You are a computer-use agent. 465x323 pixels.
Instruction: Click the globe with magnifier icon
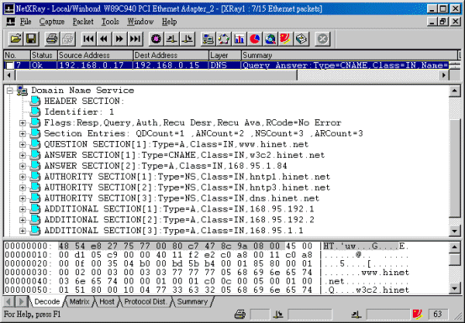pyautogui.click(x=270, y=39)
